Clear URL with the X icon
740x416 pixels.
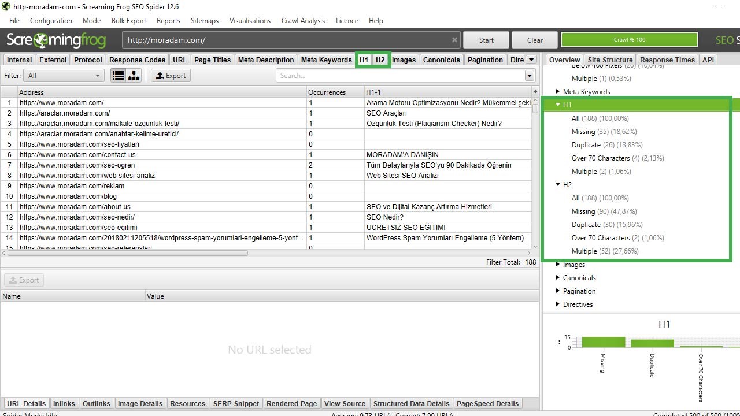(x=454, y=40)
